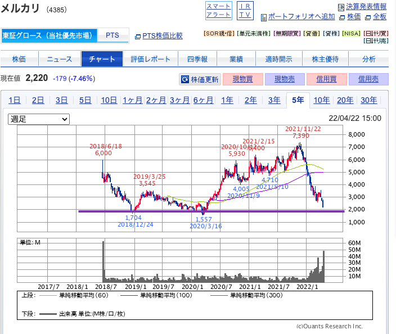Click the 単純移動平均(60) legend entry
Image resolution: width=396 pixels, height=334 pixels.
74,295
